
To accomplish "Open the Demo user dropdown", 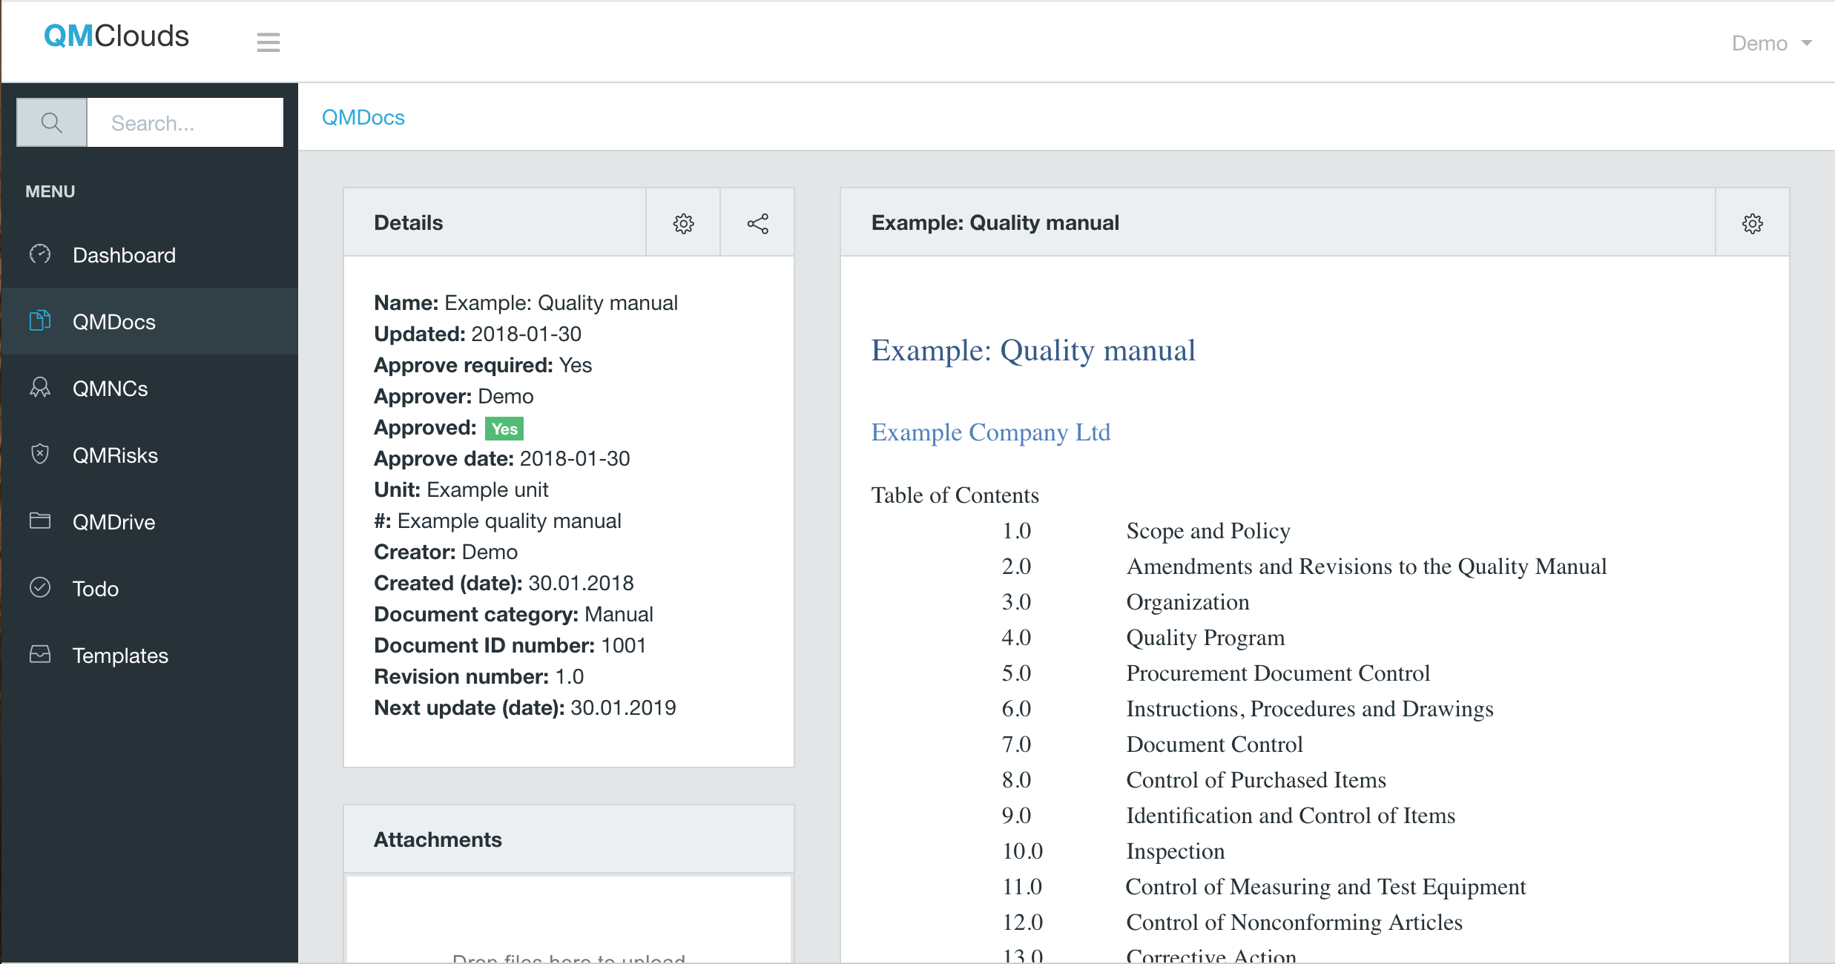I will point(1771,44).
